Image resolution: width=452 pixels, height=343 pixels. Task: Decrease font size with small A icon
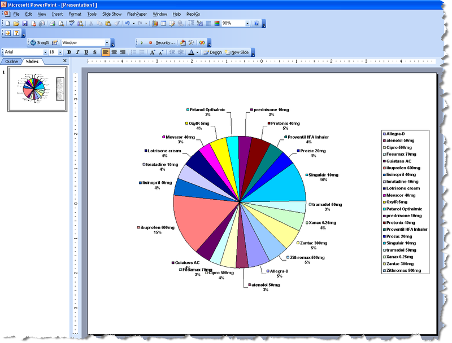(161, 52)
